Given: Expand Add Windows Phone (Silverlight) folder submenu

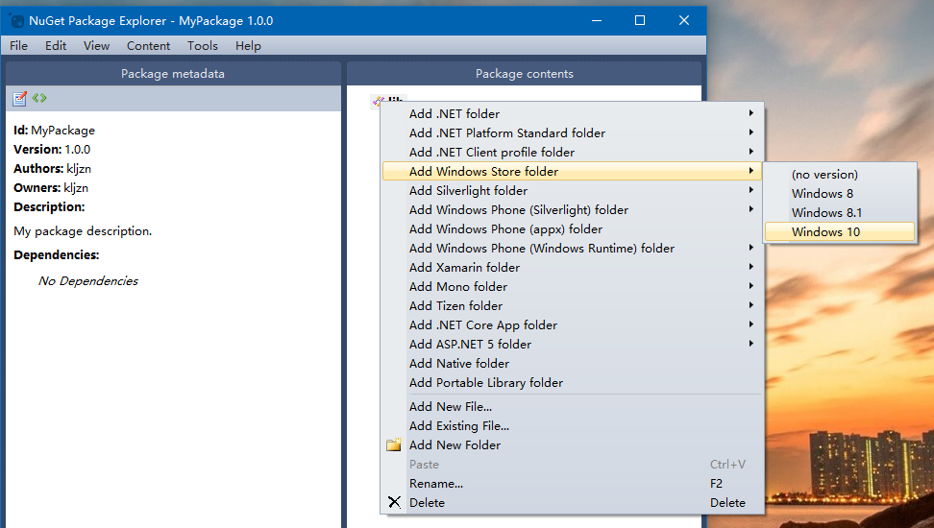Looking at the screenshot, I should [572, 209].
